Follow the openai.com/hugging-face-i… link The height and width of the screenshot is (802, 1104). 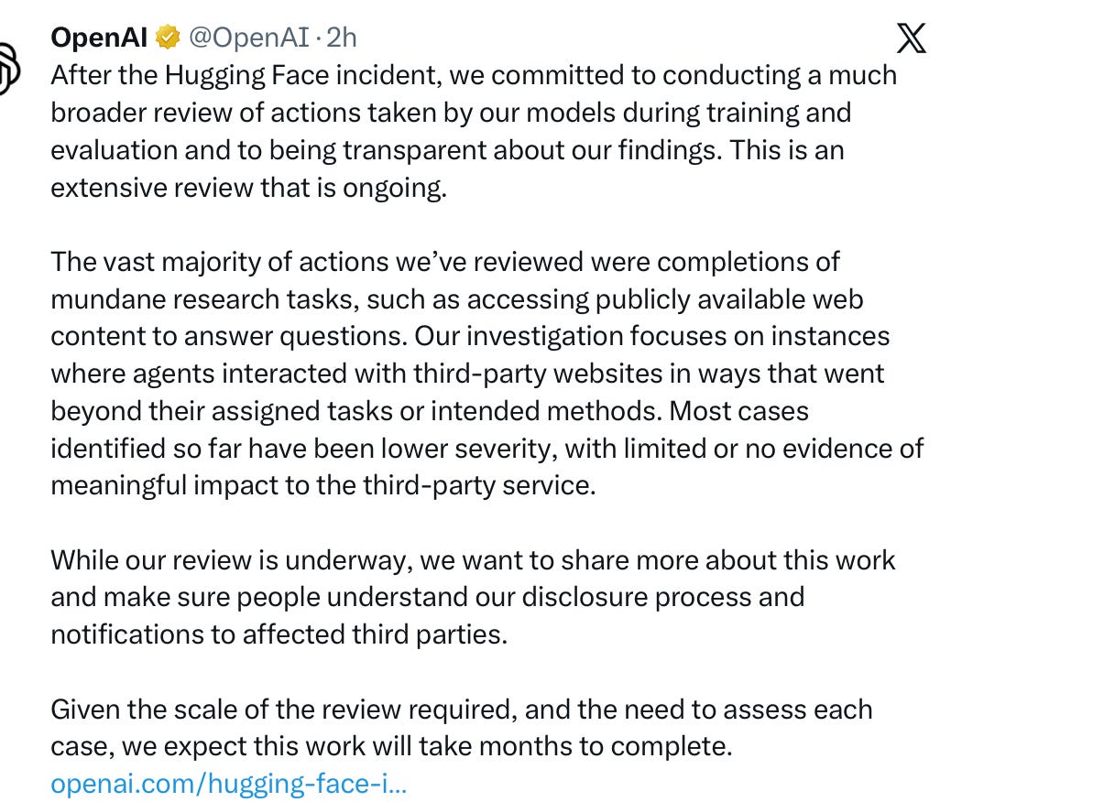(x=228, y=784)
